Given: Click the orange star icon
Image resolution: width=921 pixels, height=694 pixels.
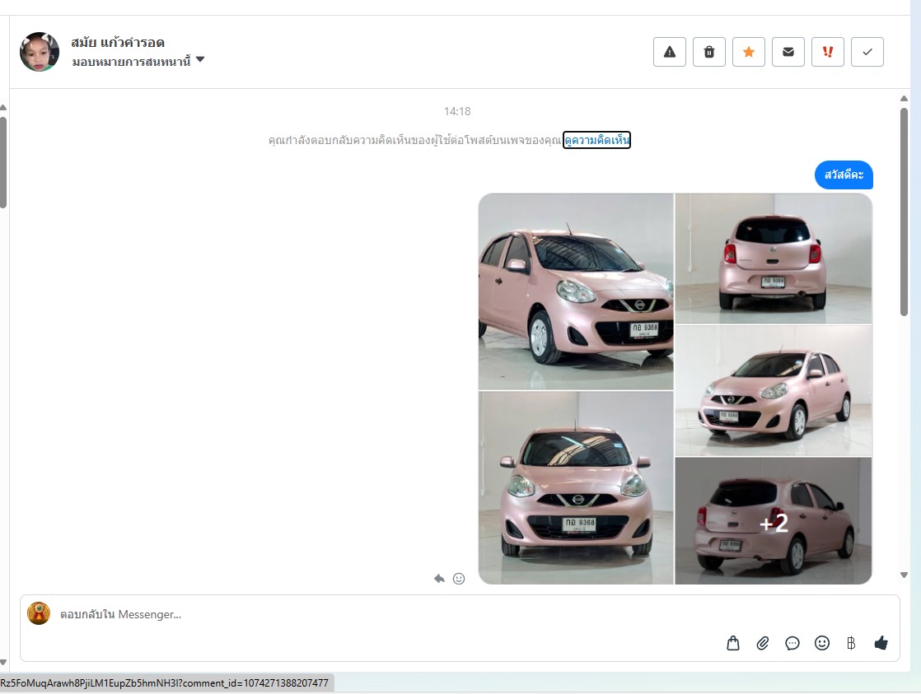Looking at the screenshot, I should 748,52.
